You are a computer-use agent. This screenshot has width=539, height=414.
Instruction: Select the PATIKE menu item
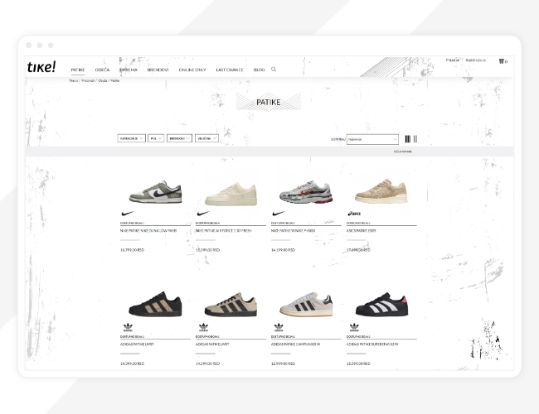pos(78,70)
